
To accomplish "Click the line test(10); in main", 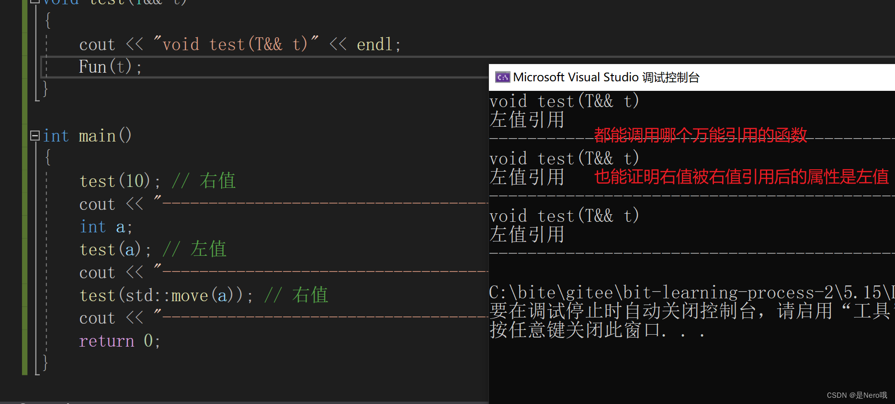I will click(120, 181).
